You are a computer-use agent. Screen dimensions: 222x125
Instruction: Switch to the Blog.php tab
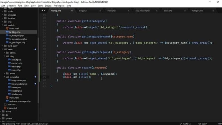click(83, 11)
